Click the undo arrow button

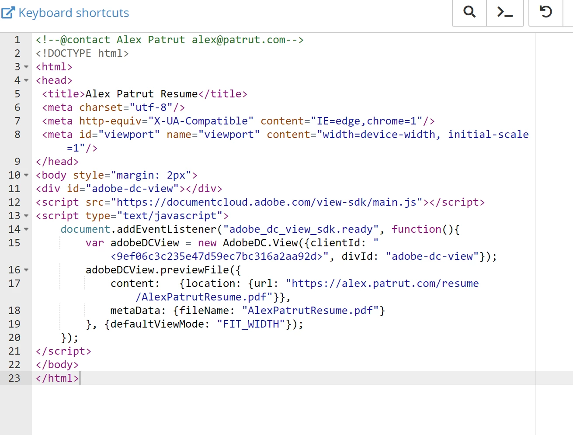546,12
